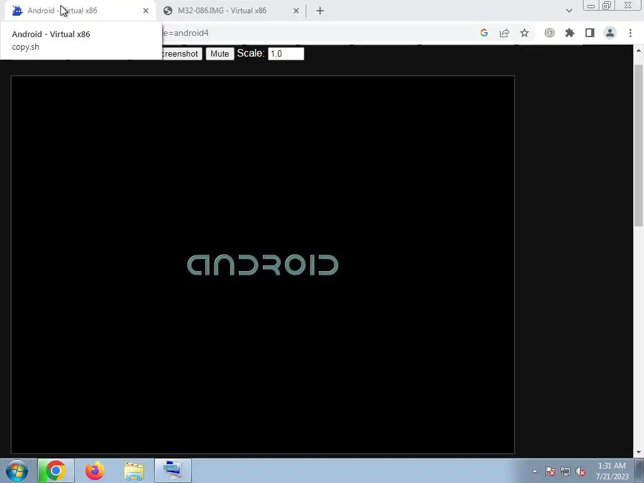Open the network status tray icon
The width and height of the screenshot is (644, 483).
565,471
